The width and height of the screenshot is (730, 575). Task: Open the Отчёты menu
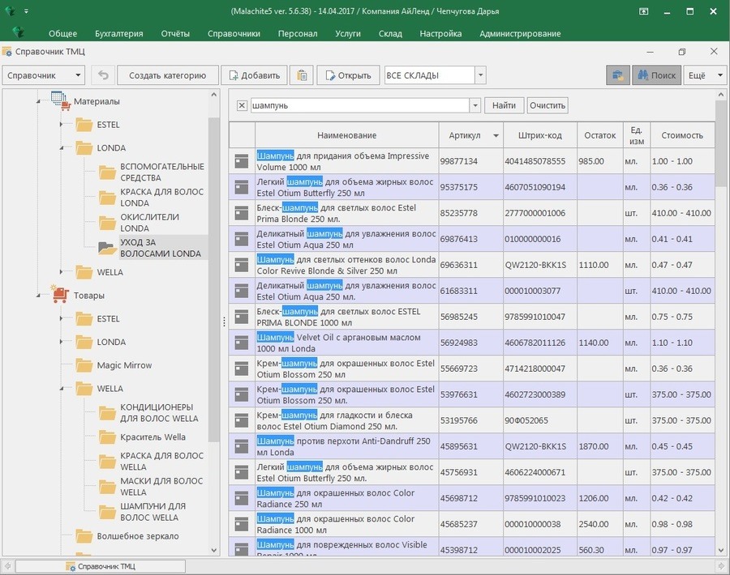175,33
